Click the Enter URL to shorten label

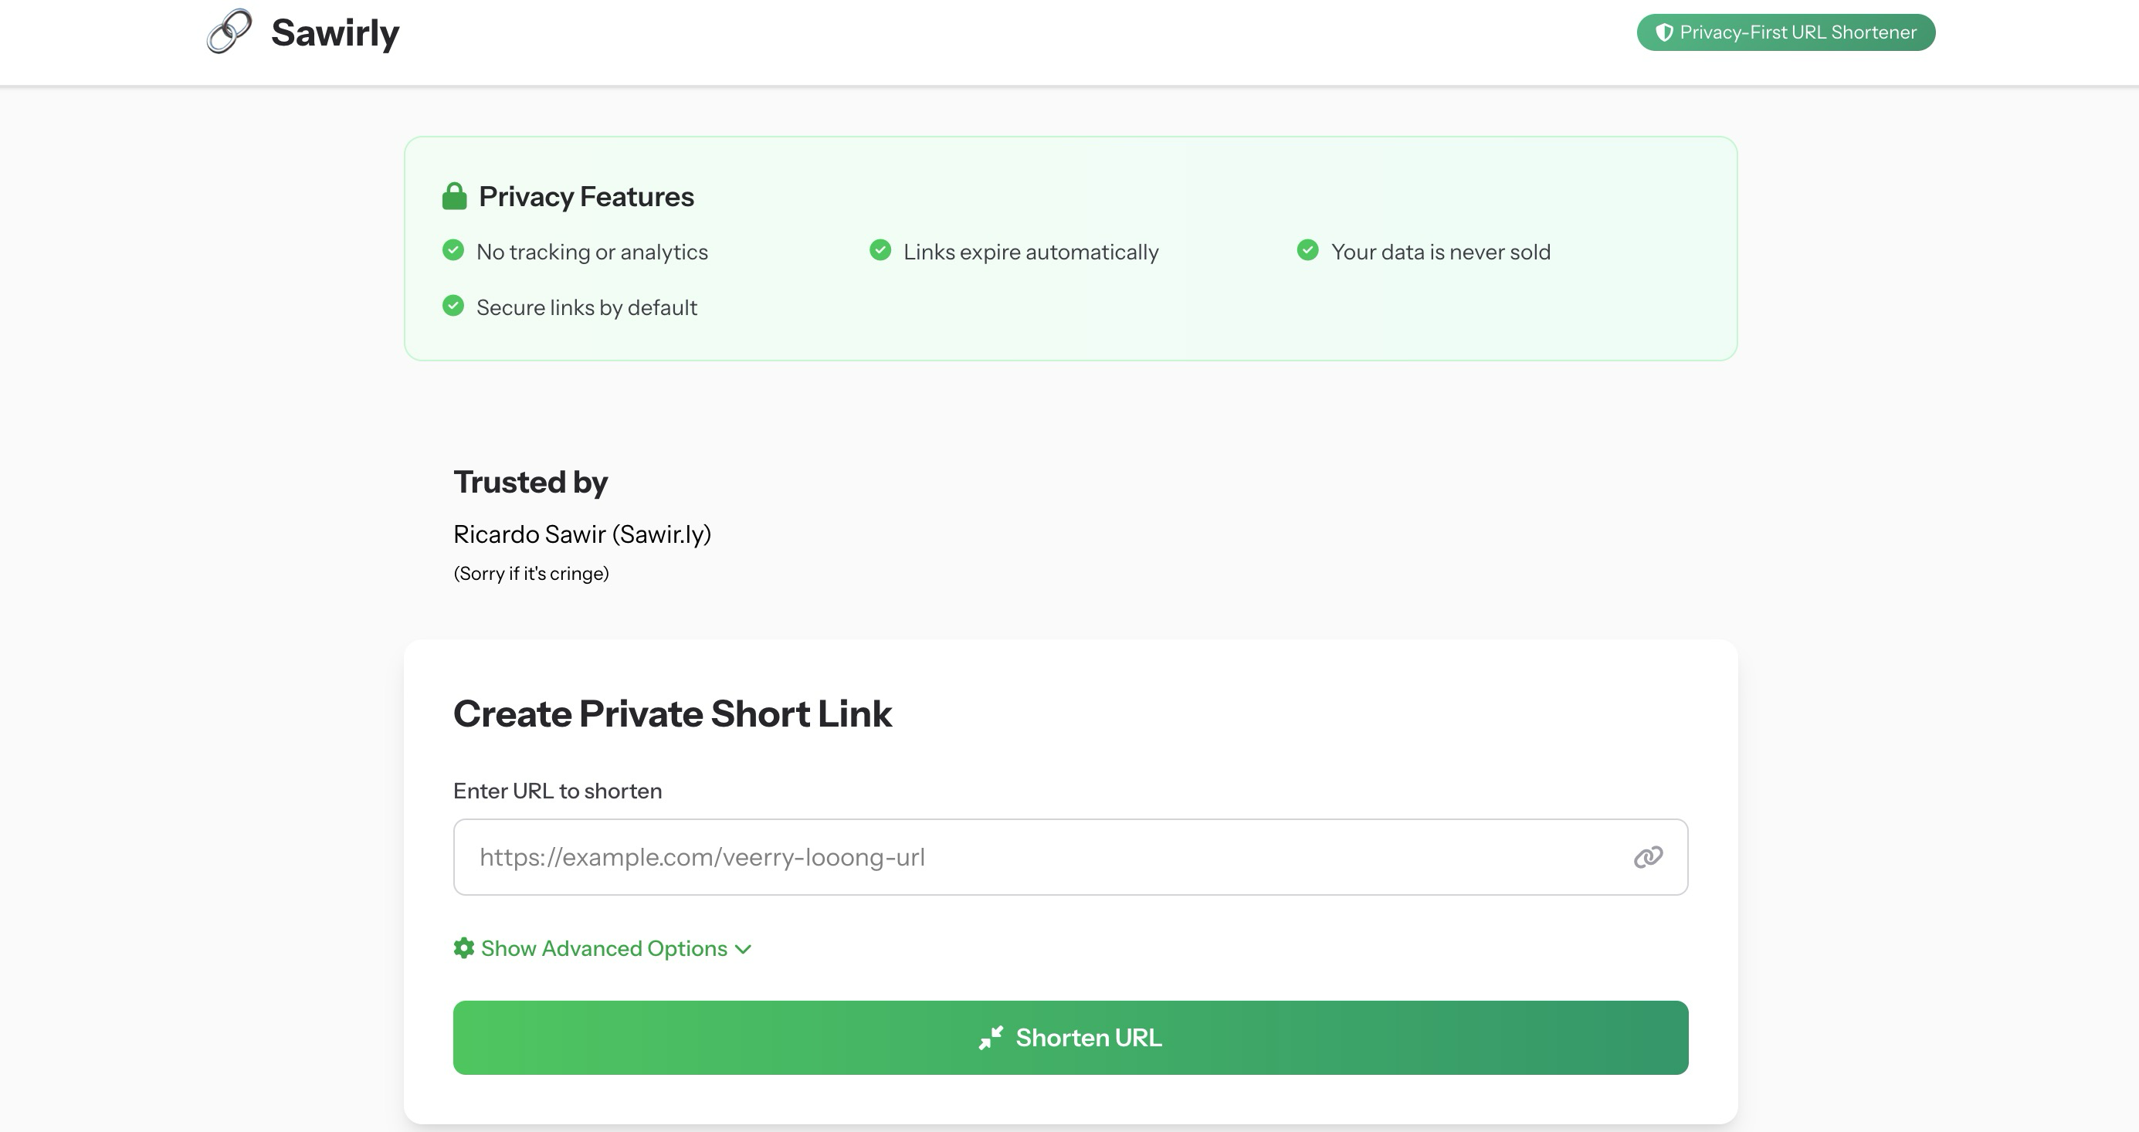[558, 791]
